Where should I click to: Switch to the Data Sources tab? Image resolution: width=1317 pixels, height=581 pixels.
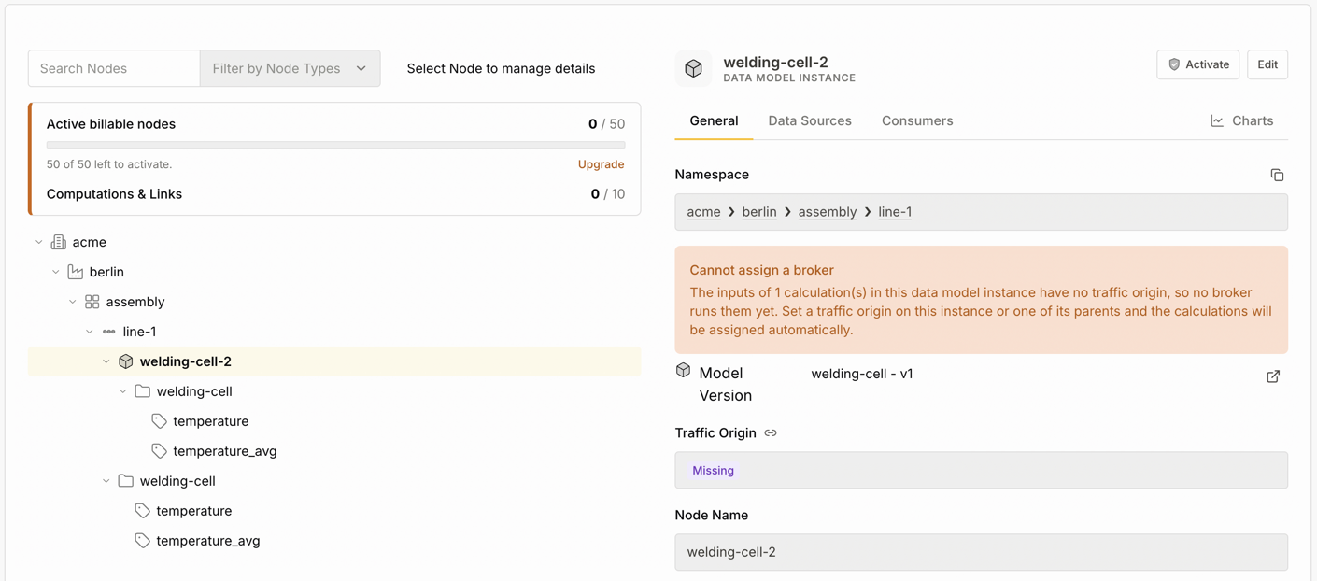pyautogui.click(x=810, y=120)
